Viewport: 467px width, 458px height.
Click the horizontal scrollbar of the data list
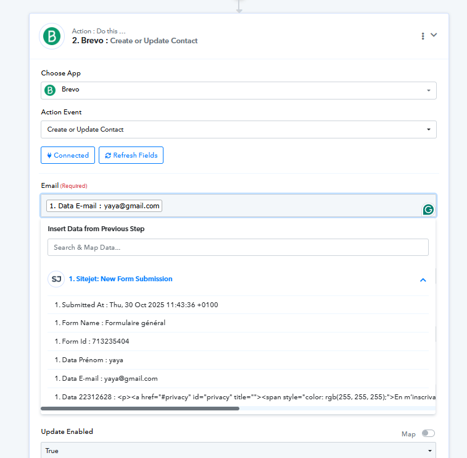(140, 409)
